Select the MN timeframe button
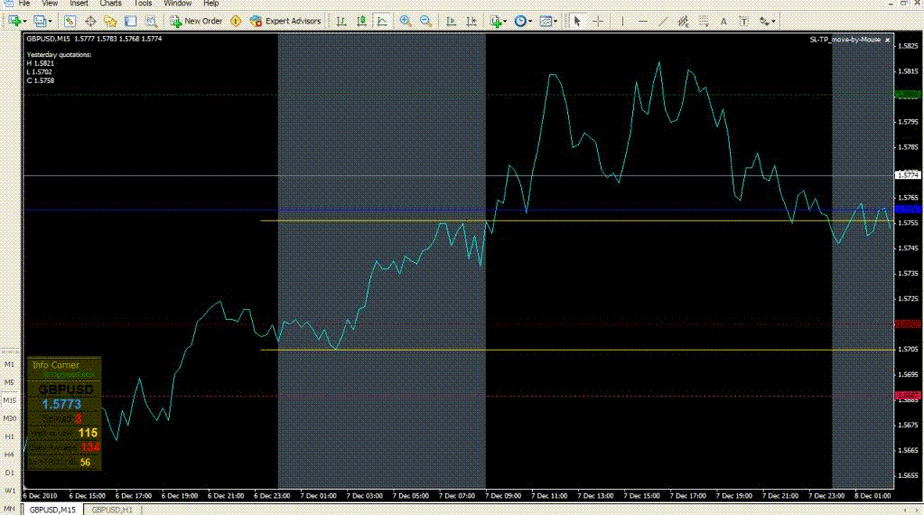Viewport: 924px width, 515px height. point(9,509)
